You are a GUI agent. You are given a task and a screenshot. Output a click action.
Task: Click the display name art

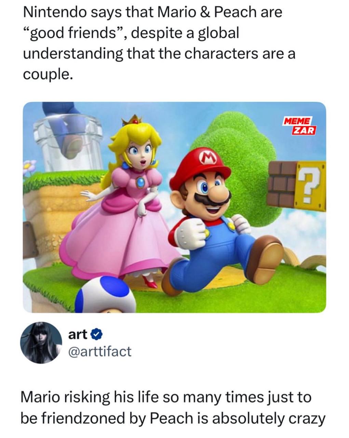click(78, 335)
